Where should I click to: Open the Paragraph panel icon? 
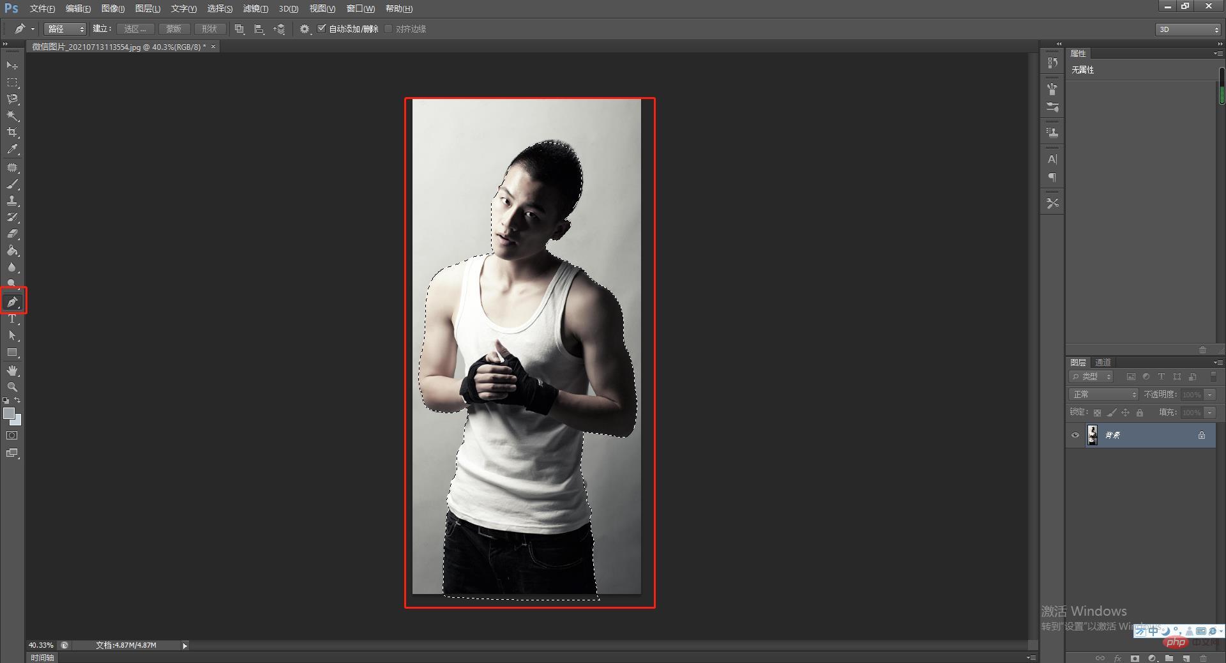1052,178
